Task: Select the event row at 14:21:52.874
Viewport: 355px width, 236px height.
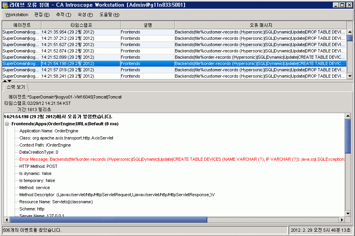Action: coord(174,51)
